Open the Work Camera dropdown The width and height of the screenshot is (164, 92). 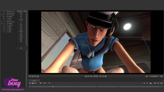(154, 77)
